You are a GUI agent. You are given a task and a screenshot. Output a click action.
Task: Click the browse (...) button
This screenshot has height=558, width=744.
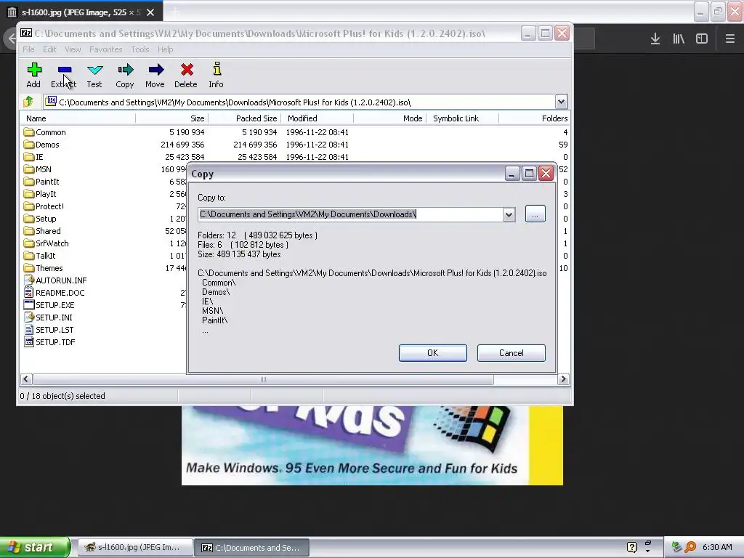(x=535, y=214)
